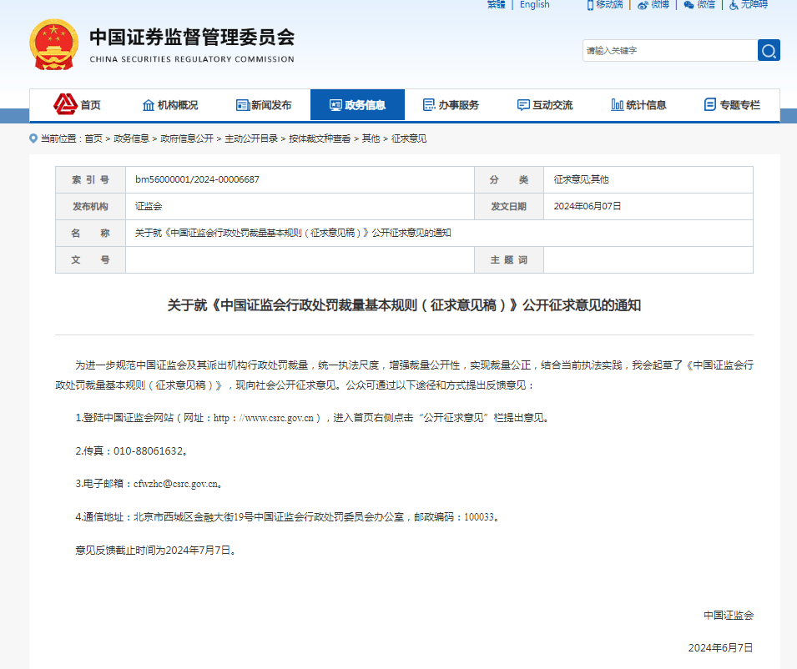The image size is (797, 669).
Task: Click the postal code 100033
Action: coord(479,517)
